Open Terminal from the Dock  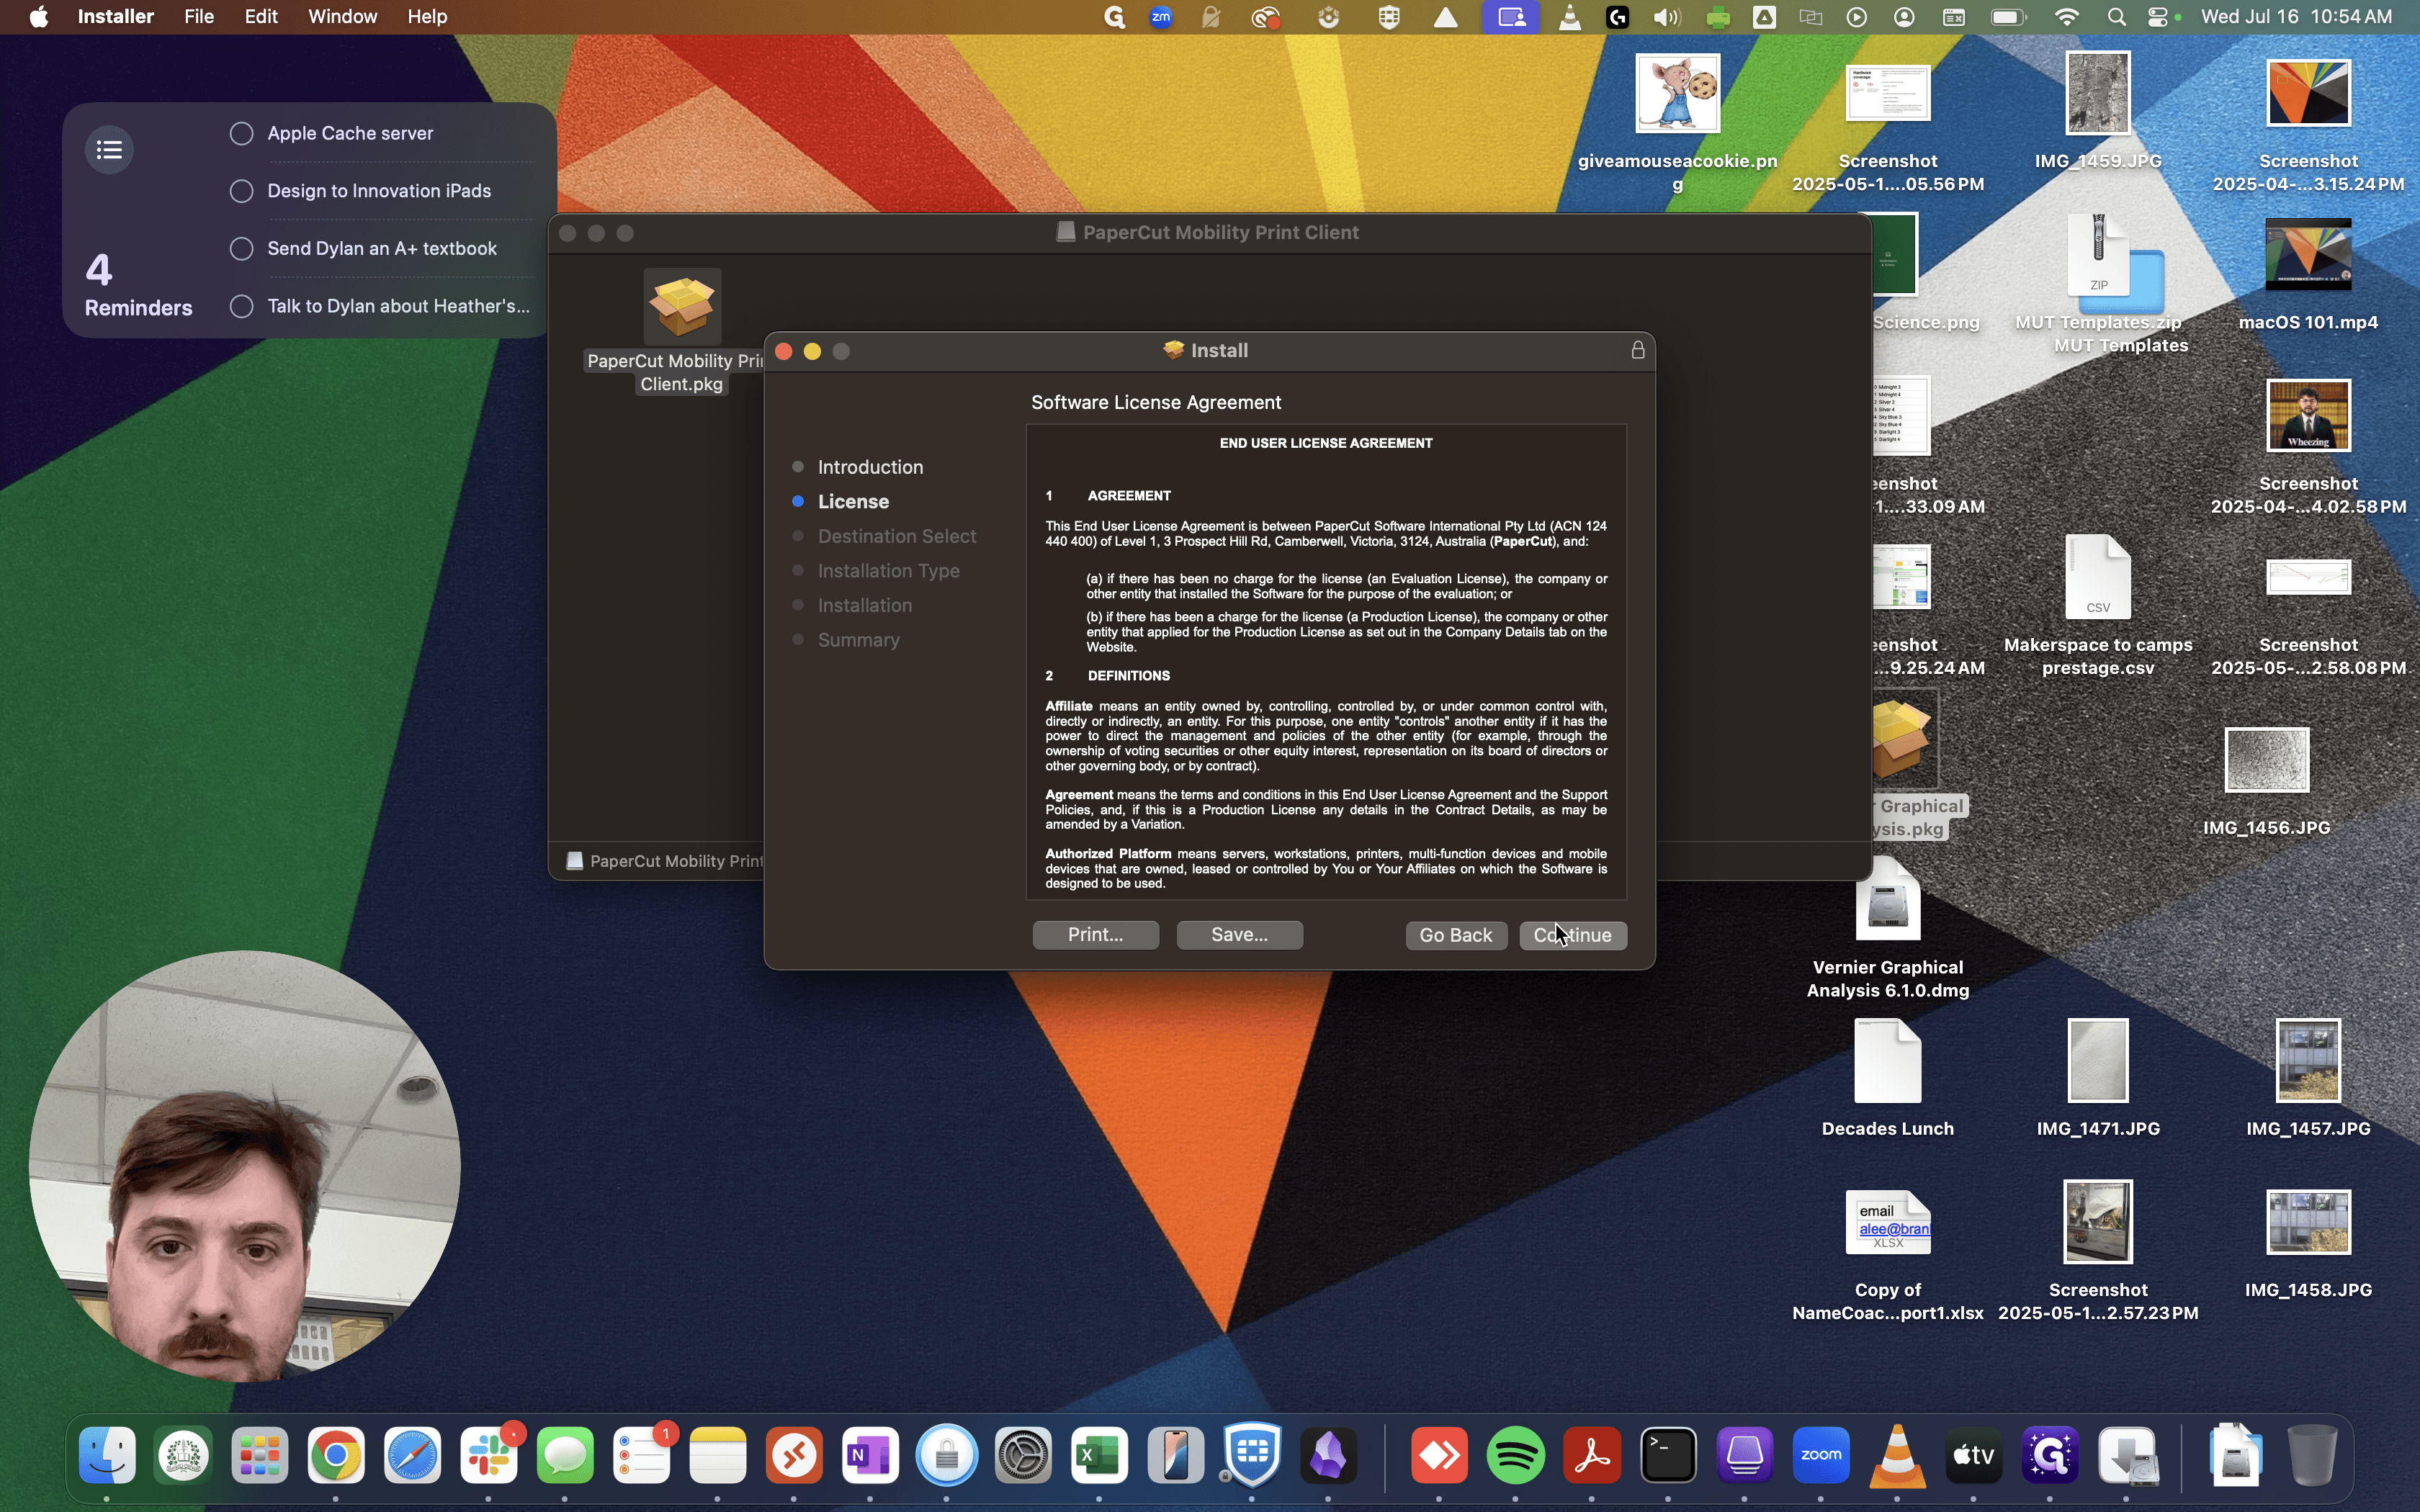pyautogui.click(x=1669, y=1455)
